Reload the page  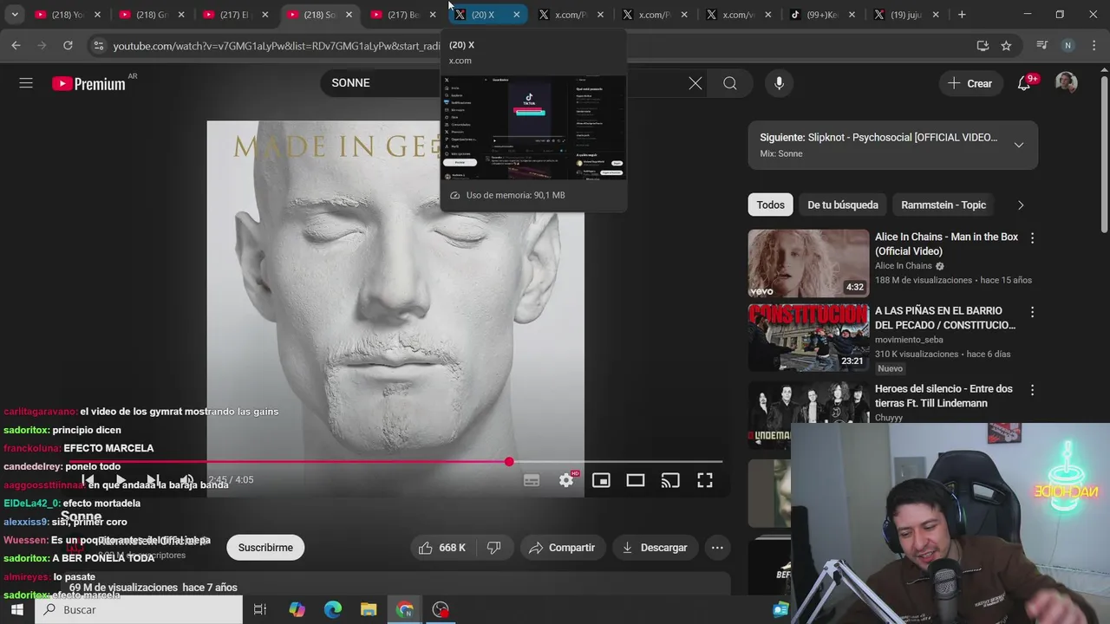pyautogui.click(x=68, y=46)
